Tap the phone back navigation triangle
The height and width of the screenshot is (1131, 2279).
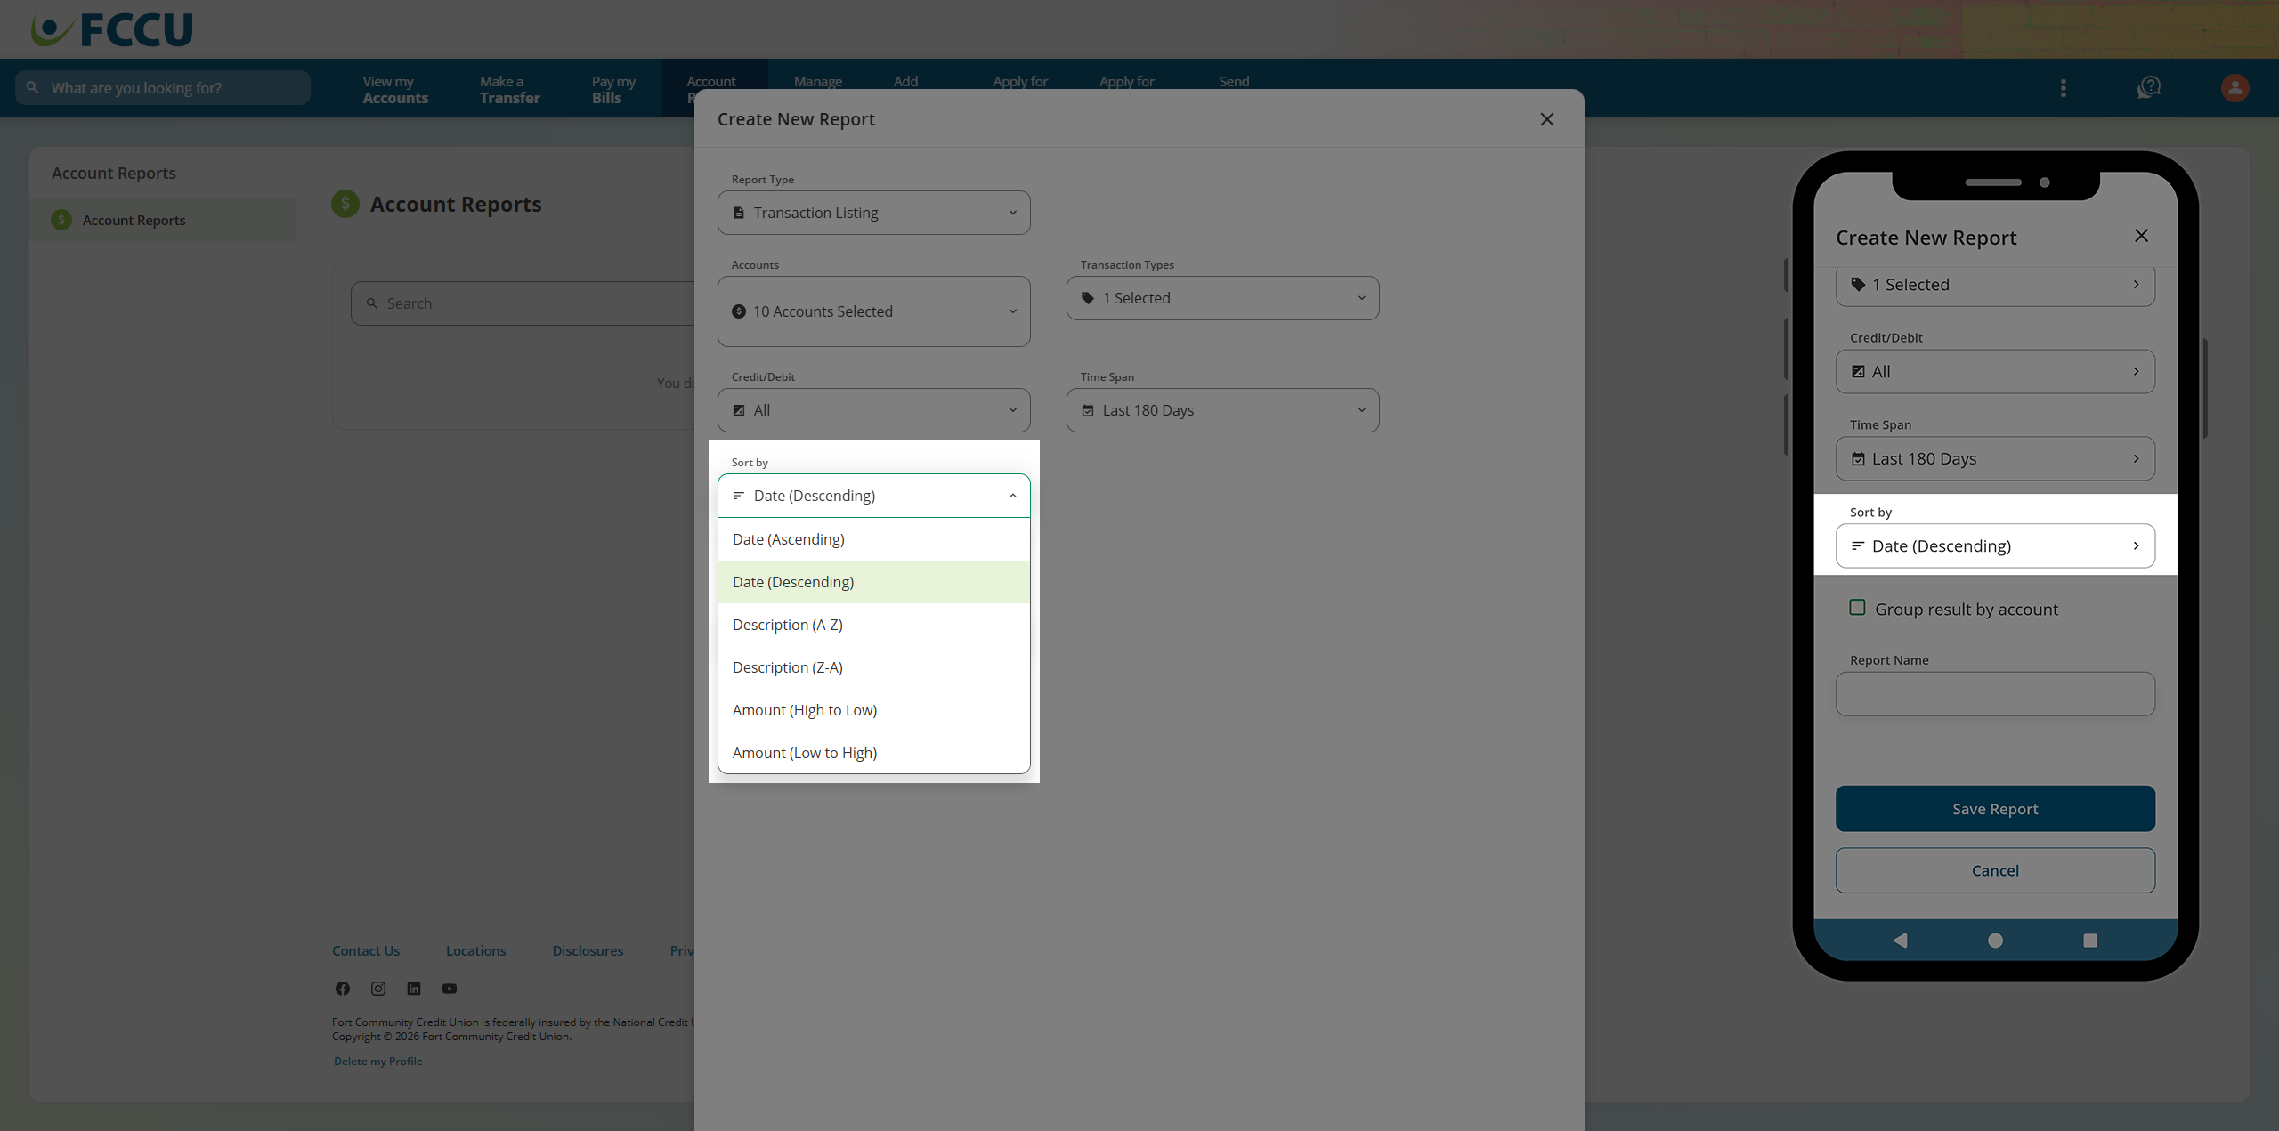coord(1901,941)
